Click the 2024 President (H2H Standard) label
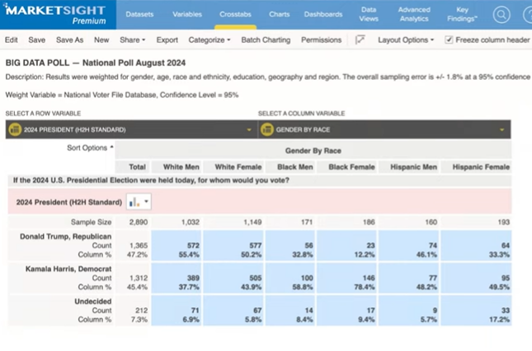This screenshot has width=532, height=351. click(x=69, y=202)
